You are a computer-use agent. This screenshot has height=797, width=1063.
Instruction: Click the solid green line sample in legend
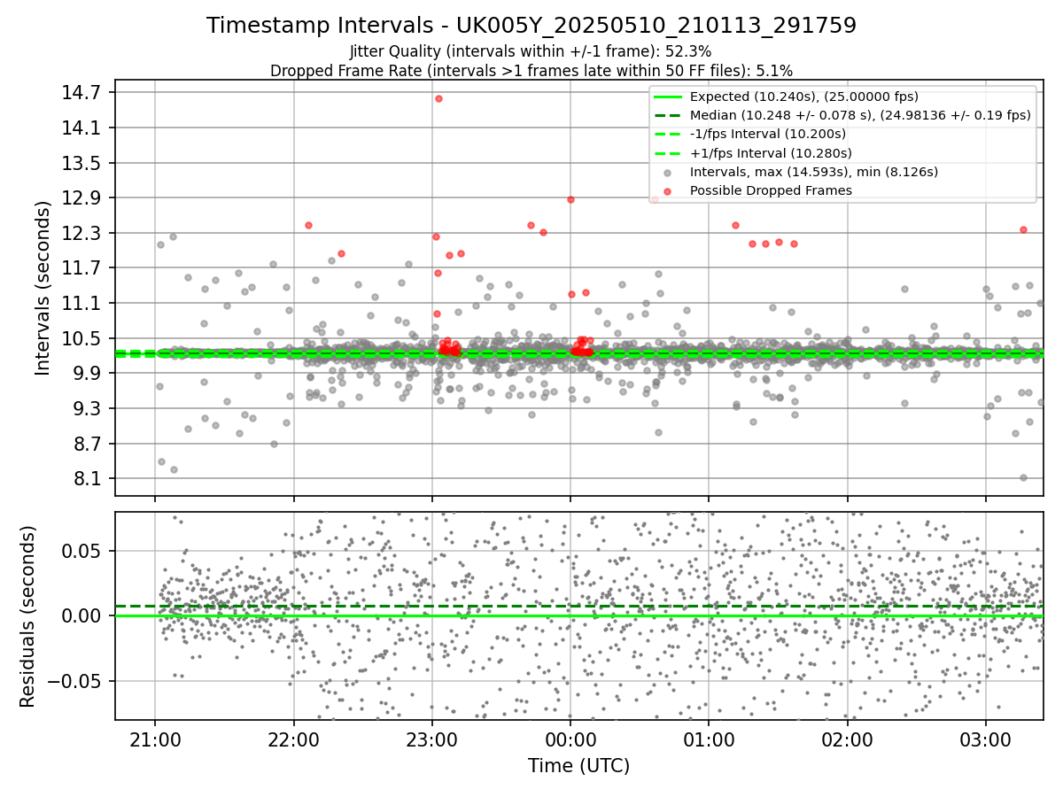pos(668,97)
